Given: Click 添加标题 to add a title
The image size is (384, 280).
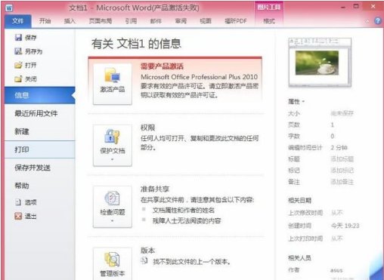Looking at the screenshot, I should click(x=342, y=159).
